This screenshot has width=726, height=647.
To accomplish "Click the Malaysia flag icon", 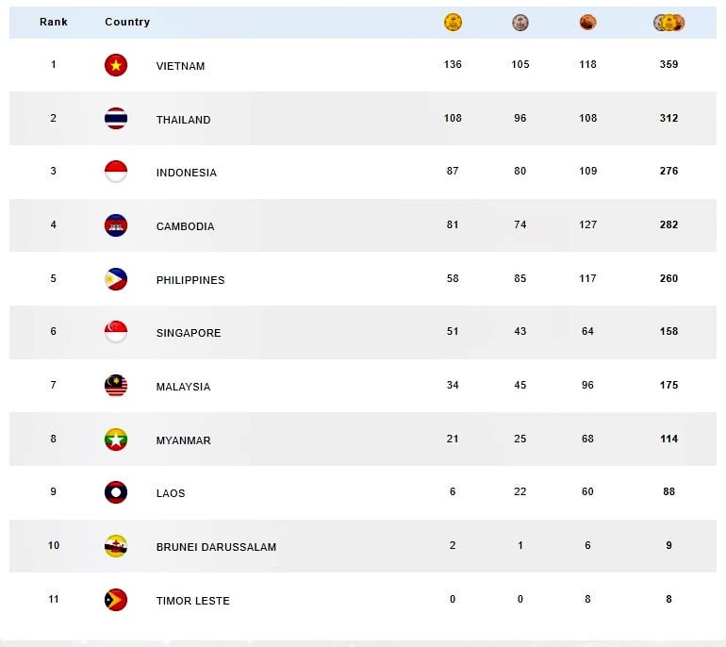I will coord(116,386).
